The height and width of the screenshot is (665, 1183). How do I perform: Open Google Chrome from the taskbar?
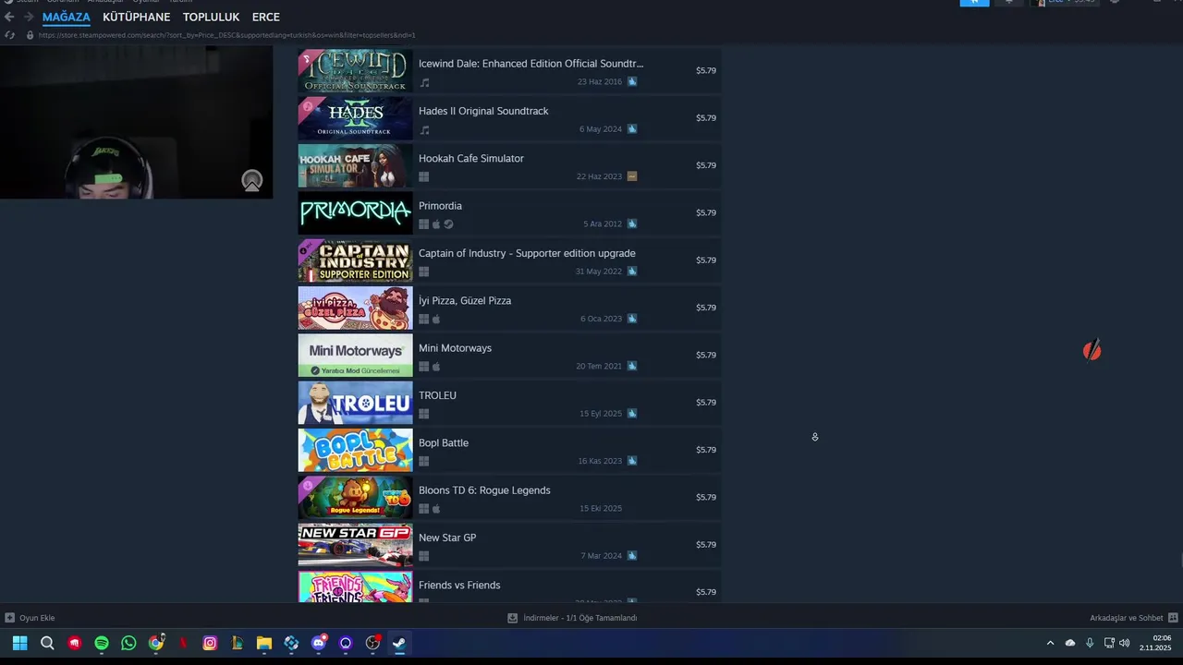(156, 643)
